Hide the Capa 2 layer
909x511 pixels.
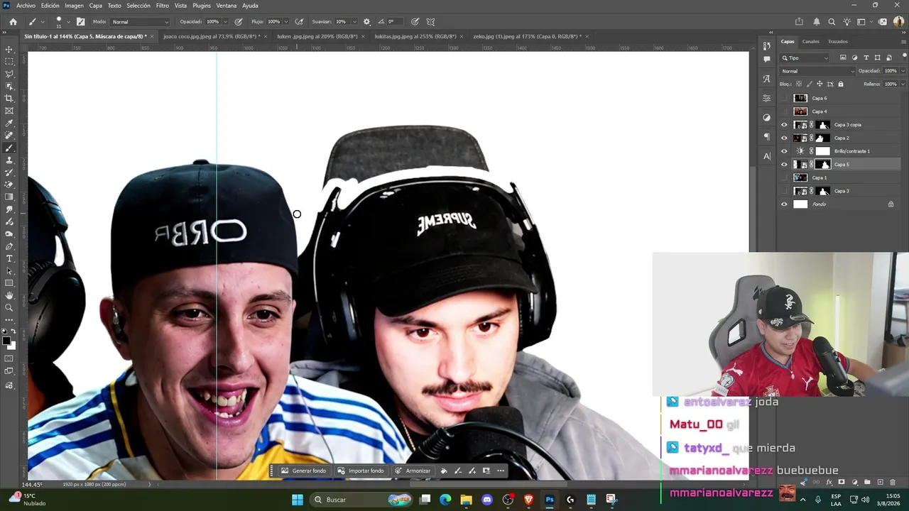coord(784,138)
